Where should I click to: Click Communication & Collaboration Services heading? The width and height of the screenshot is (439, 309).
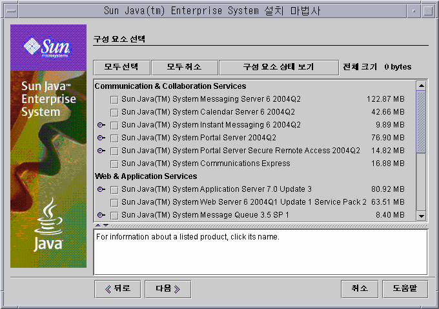170,86
